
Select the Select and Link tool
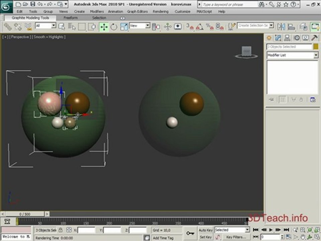coord(8,27)
